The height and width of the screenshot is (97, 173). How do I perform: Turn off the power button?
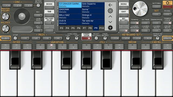point(167,5)
